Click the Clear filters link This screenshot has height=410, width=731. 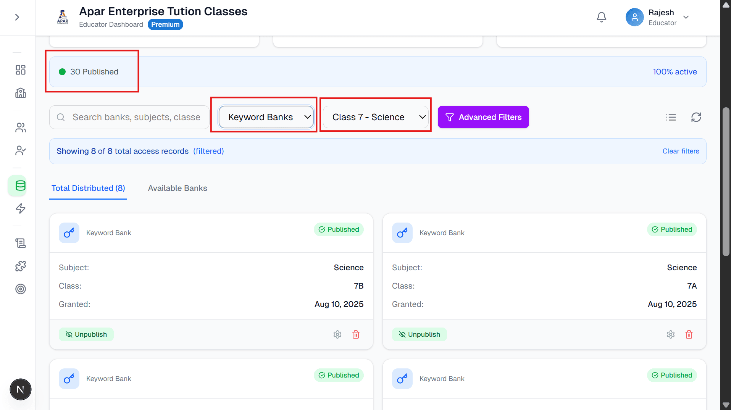pyautogui.click(x=681, y=151)
